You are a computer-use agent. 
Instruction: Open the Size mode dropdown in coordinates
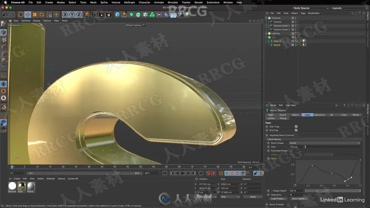(x=230, y=197)
